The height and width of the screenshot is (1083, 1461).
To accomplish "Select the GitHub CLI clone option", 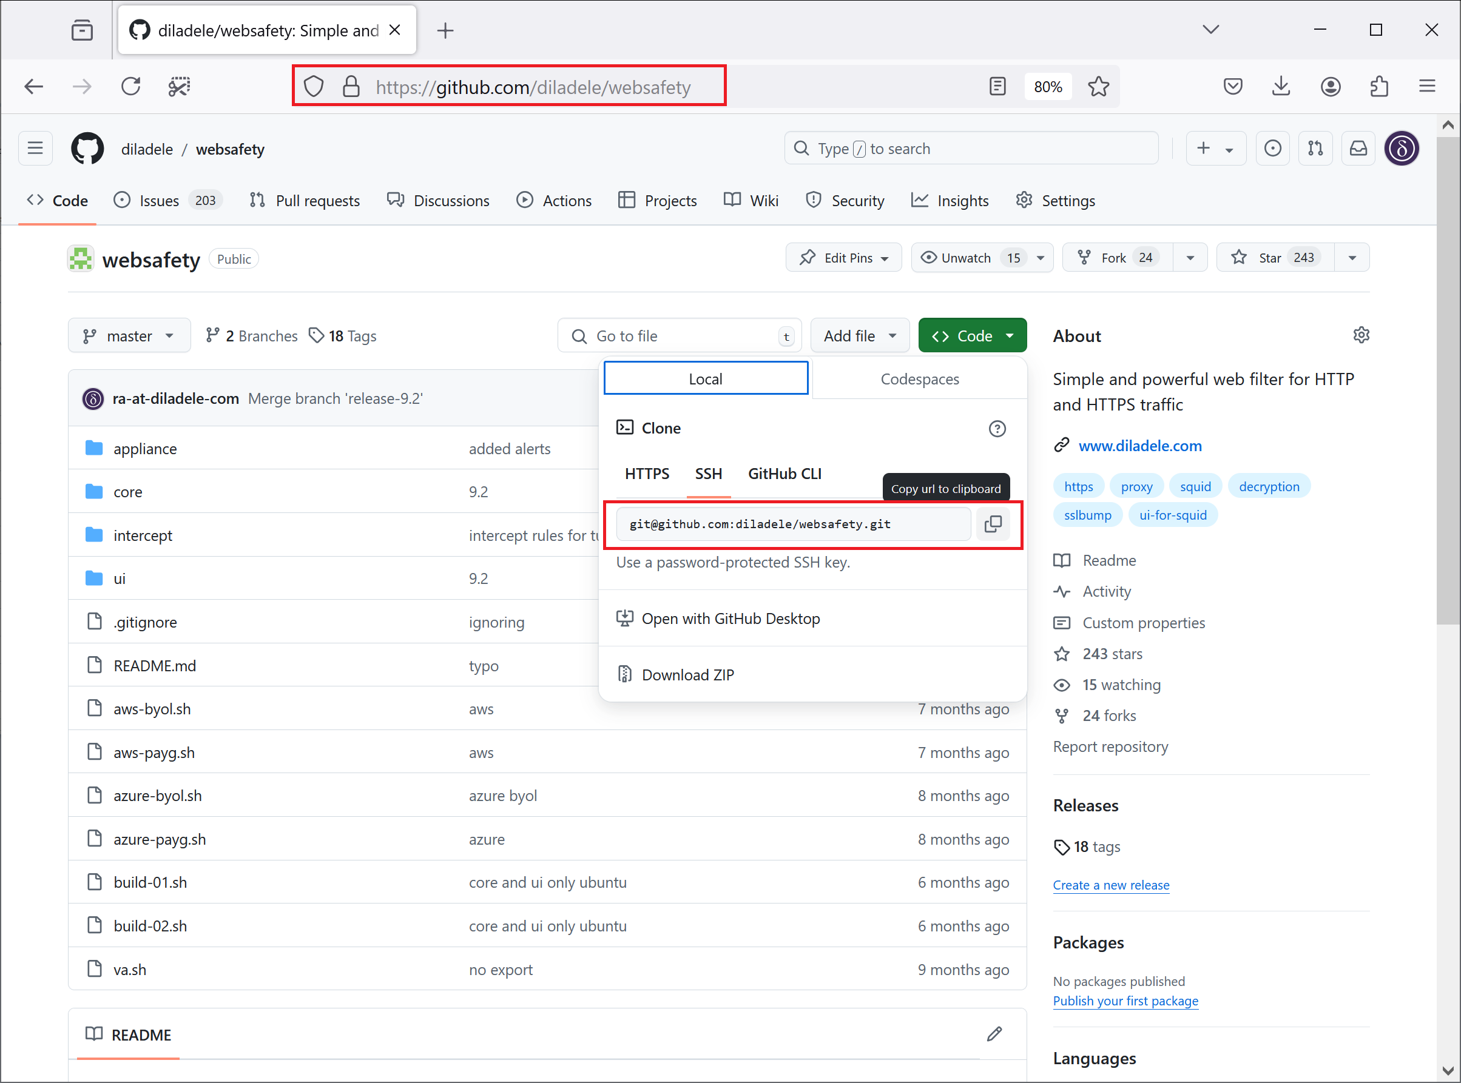I will point(784,474).
